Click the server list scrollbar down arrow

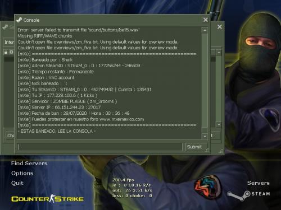(x=219, y=124)
